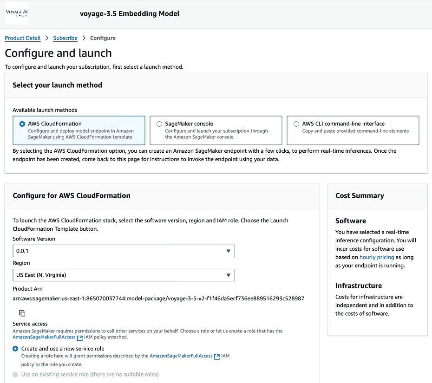This screenshot has width=432, height=383.
Task: Open AmazonSageMakerFullAccess link in role description
Action: tap(181, 356)
